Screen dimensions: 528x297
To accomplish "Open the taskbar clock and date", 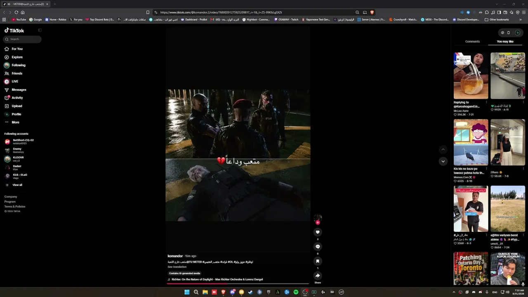I will 519,292.
